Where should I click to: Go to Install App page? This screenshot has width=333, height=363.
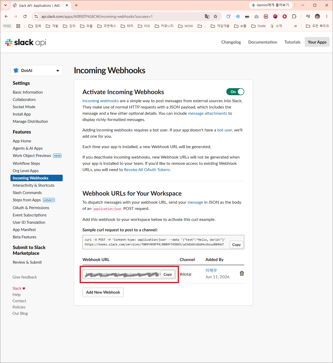(x=22, y=114)
